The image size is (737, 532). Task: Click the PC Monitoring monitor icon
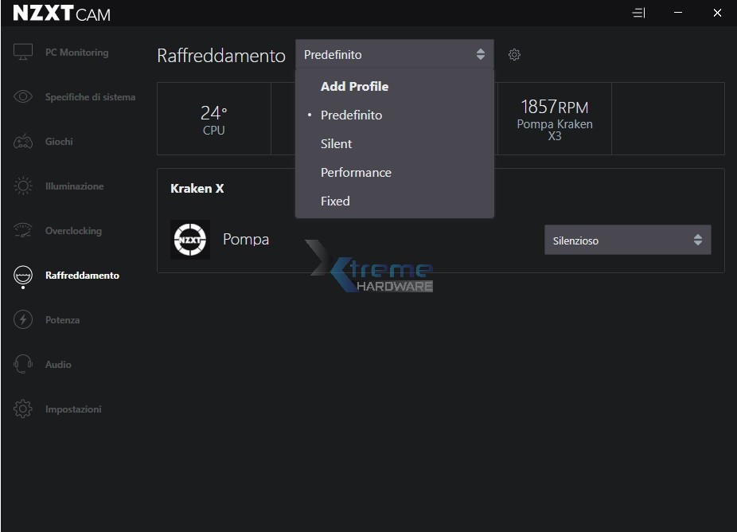click(23, 53)
